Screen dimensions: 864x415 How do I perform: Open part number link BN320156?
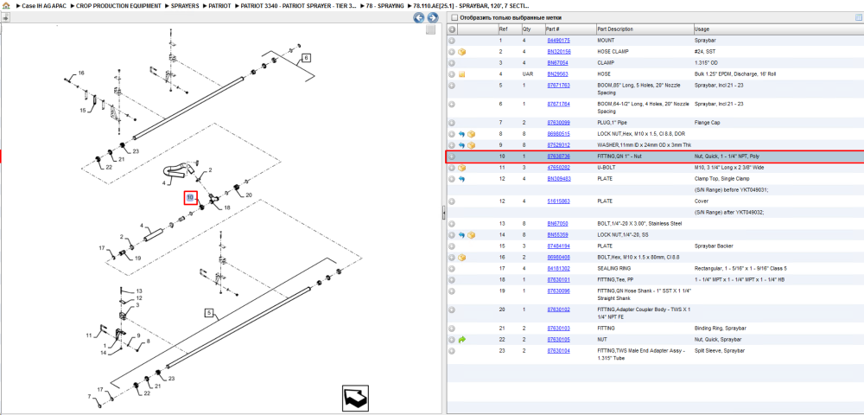click(x=559, y=51)
